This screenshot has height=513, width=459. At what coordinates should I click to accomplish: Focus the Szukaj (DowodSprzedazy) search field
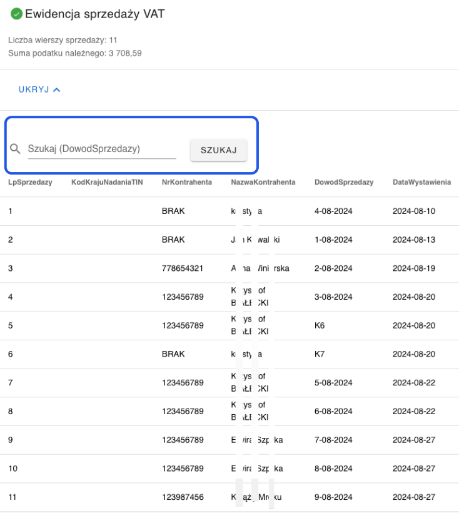[102, 149]
